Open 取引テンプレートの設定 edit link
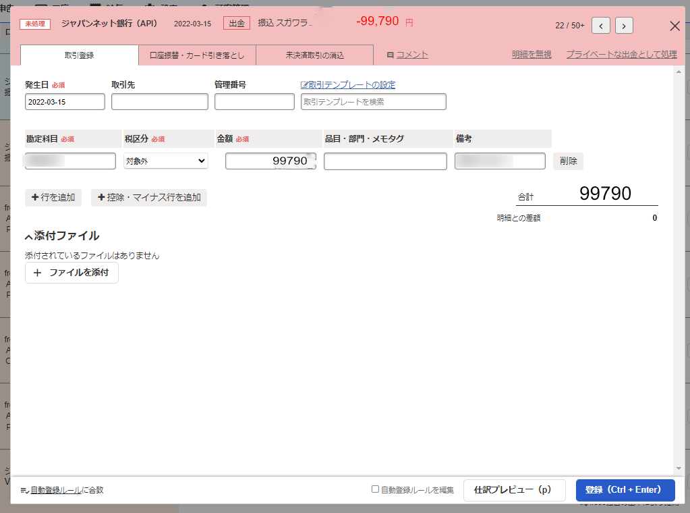690x513 pixels. point(348,85)
